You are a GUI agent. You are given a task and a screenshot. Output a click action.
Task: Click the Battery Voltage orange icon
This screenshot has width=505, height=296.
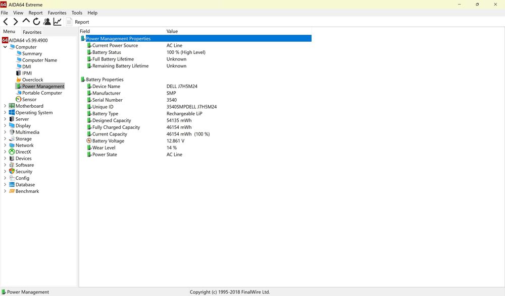89,140
